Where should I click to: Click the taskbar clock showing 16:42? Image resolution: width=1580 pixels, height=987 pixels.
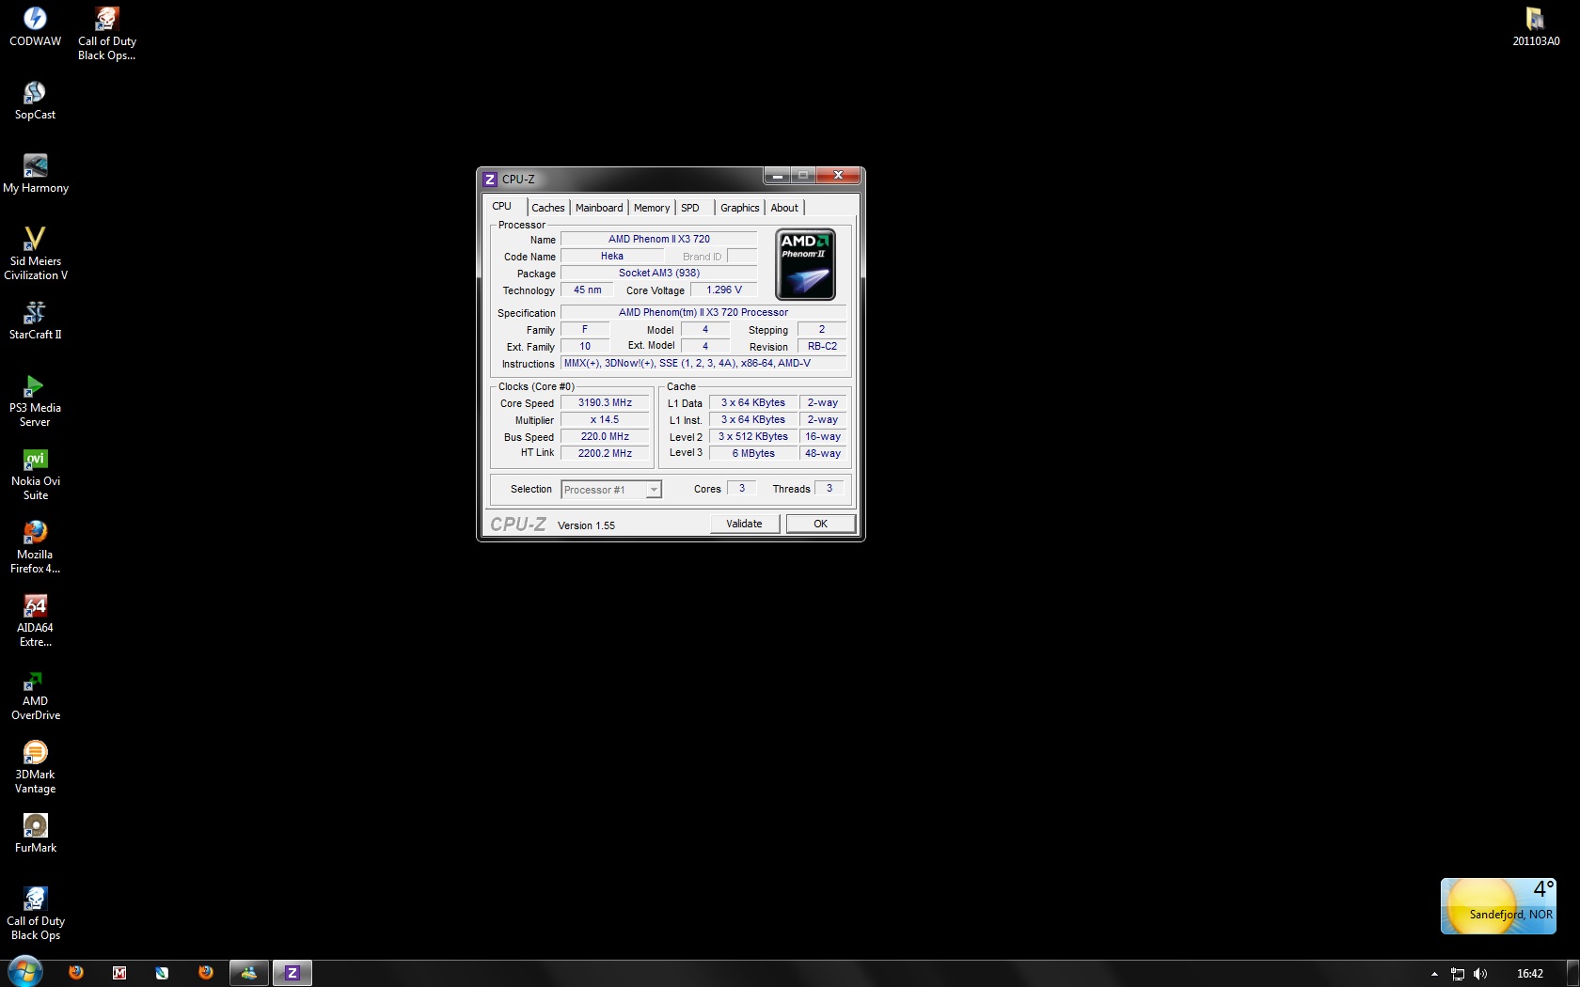(x=1530, y=974)
